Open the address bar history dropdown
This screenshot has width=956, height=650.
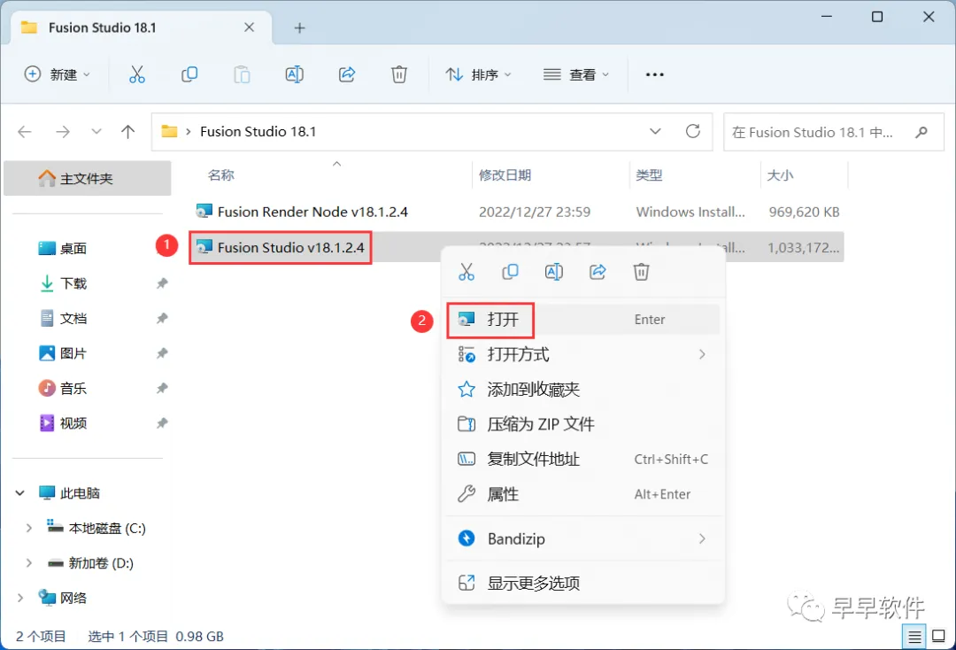pos(655,131)
